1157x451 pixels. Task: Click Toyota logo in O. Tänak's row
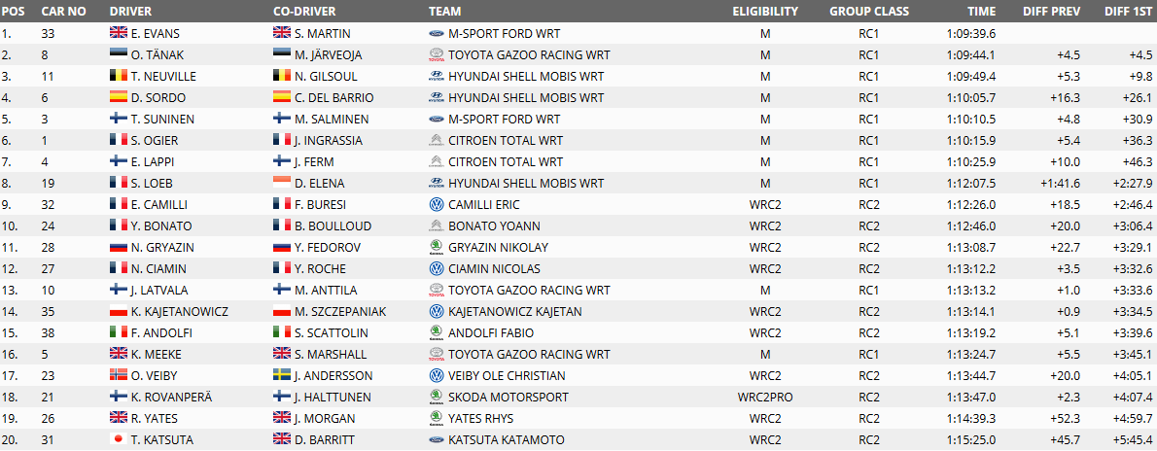tap(436, 54)
